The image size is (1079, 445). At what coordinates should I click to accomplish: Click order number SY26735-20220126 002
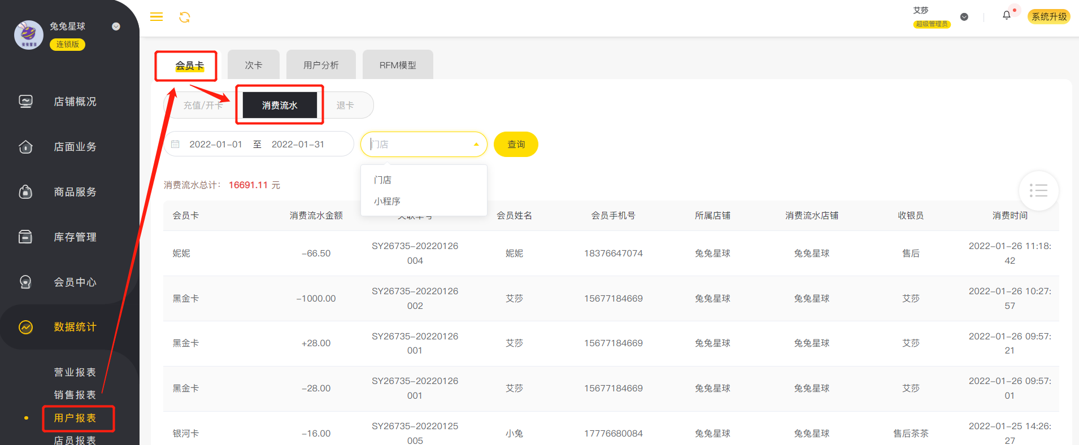(x=415, y=298)
